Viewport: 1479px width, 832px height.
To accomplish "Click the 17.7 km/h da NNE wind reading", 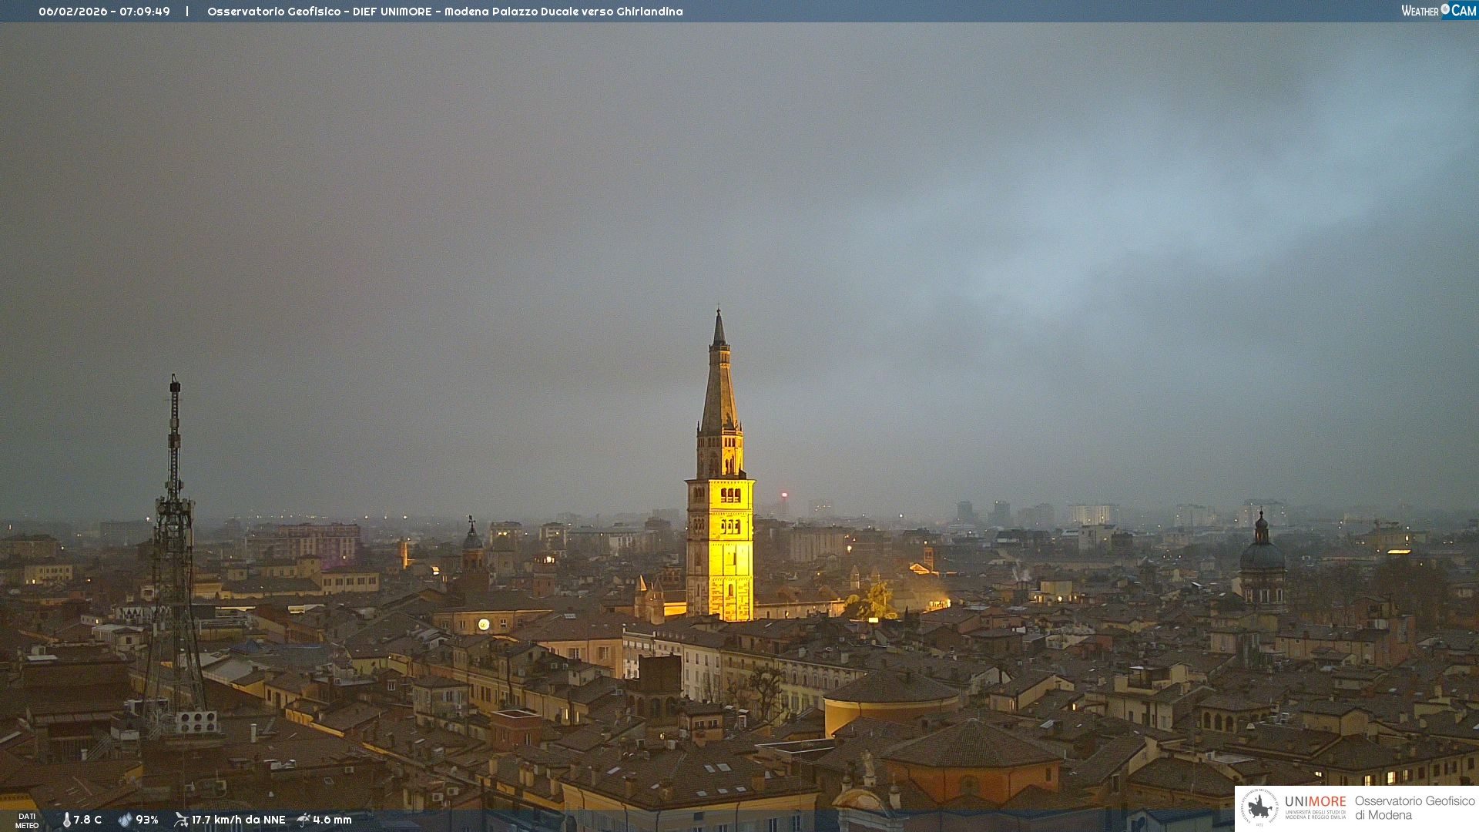I will (238, 820).
